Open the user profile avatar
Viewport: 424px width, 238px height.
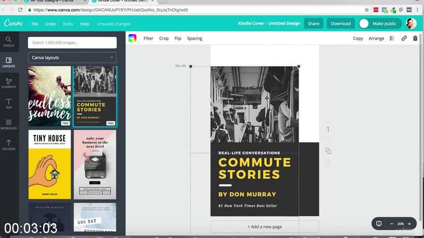coord(411,23)
